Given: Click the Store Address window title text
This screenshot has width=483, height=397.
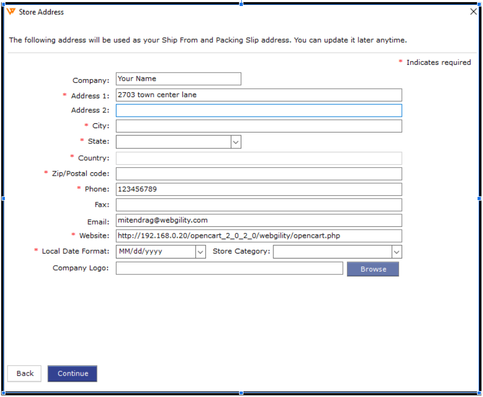Looking at the screenshot, I should point(41,12).
